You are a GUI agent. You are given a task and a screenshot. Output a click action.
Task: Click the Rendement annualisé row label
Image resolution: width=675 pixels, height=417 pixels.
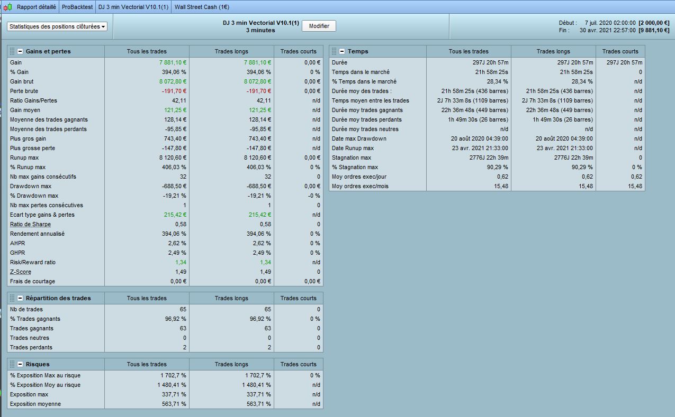[x=37, y=234]
